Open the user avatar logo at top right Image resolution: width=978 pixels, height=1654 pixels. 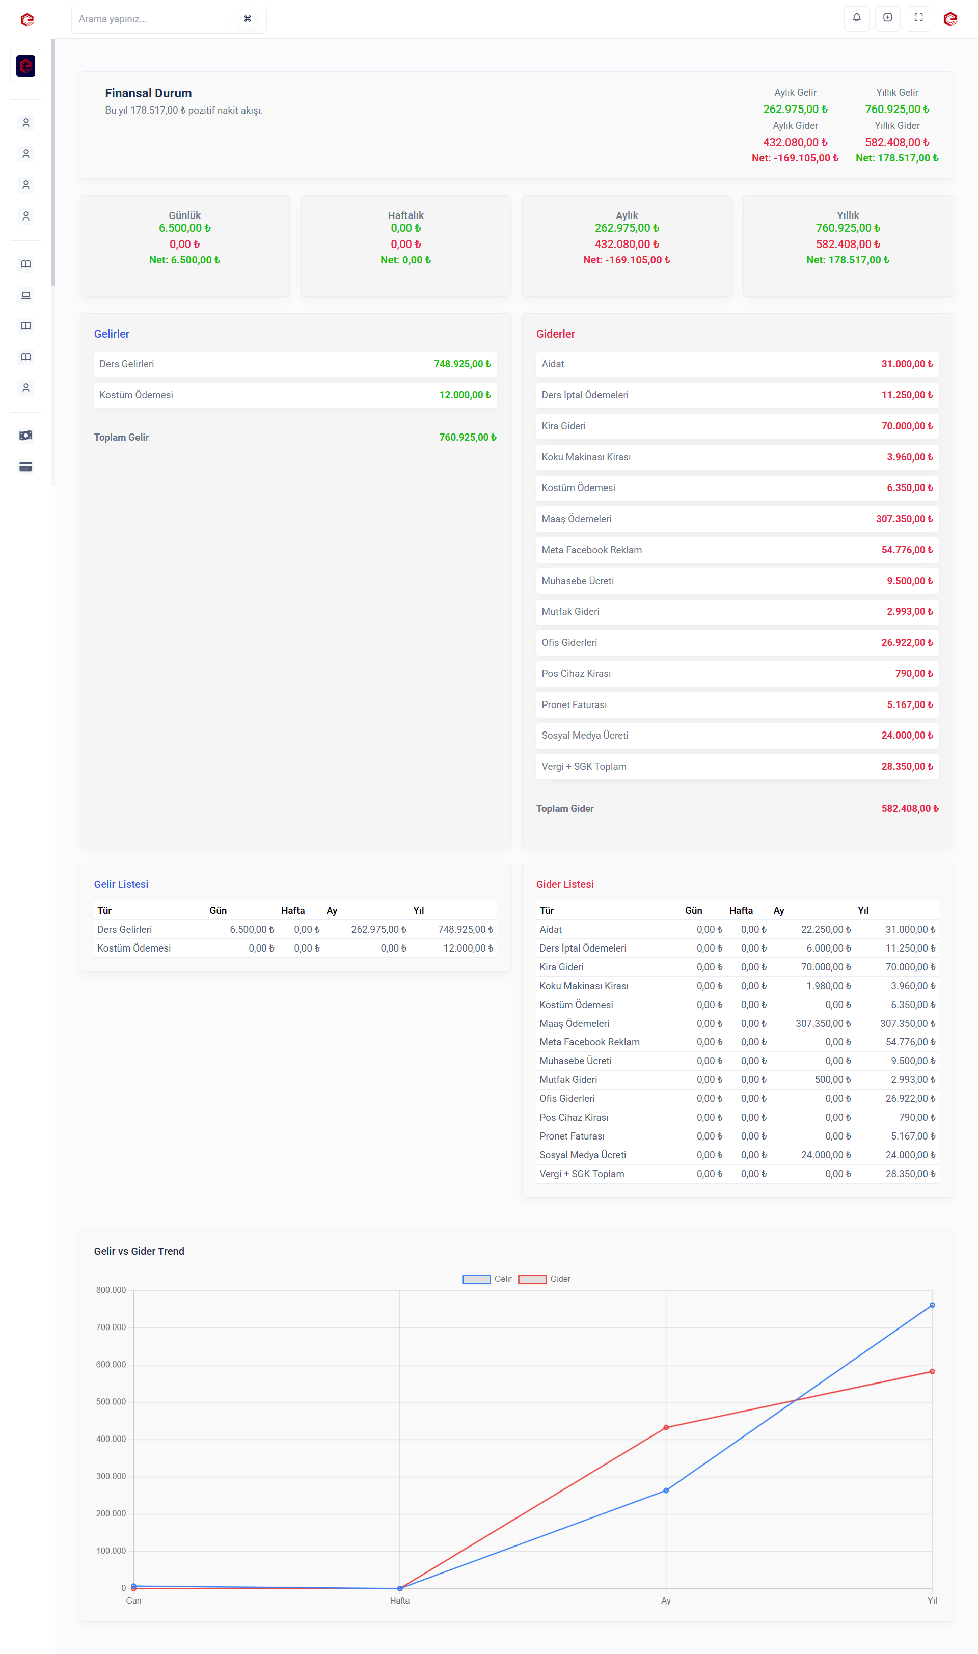click(949, 19)
